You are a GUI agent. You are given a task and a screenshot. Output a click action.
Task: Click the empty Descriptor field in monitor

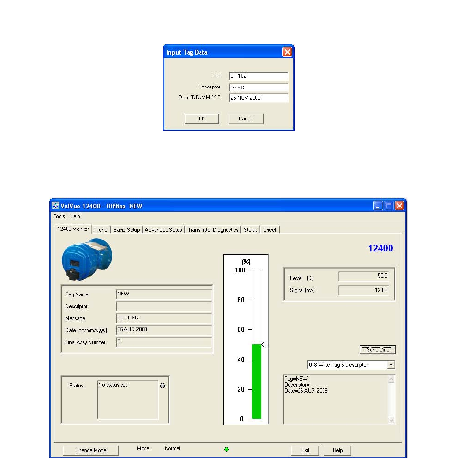click(164, 306)
